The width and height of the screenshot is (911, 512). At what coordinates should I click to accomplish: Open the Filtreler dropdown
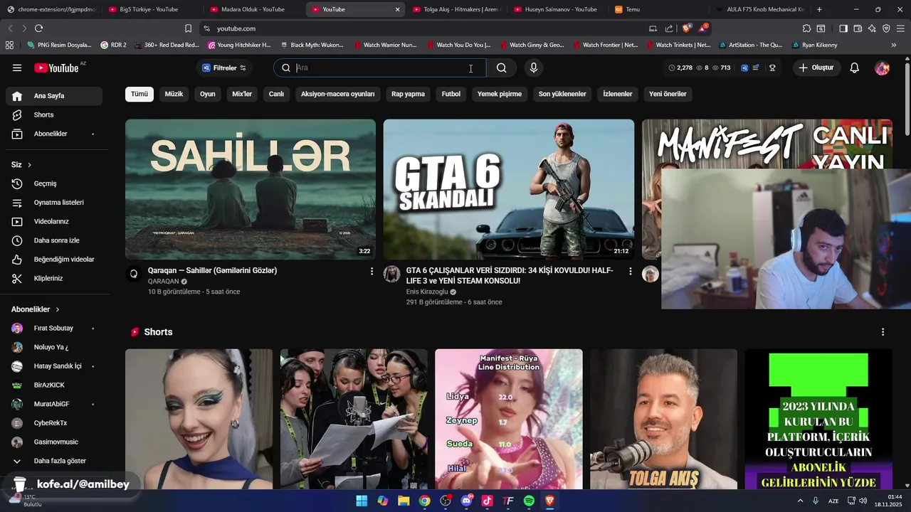(x=224, y=68)
